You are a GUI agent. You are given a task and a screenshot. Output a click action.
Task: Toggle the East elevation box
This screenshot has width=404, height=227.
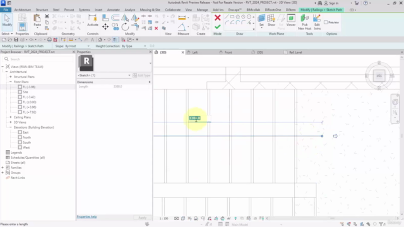(20, 132)
